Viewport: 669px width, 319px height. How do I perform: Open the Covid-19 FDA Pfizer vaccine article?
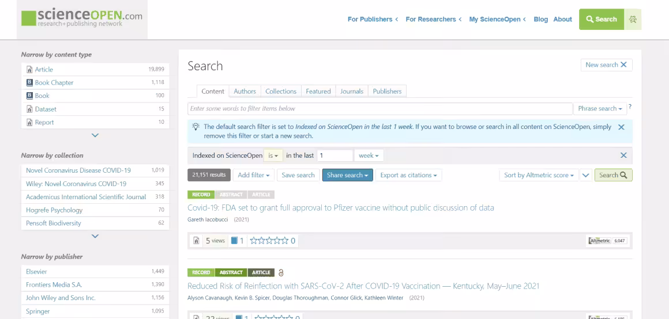pos(340,208)
